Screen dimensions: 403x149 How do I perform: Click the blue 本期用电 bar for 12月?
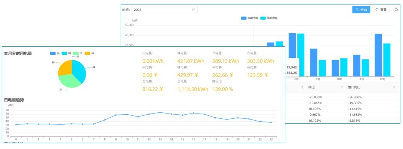(378, 55)
